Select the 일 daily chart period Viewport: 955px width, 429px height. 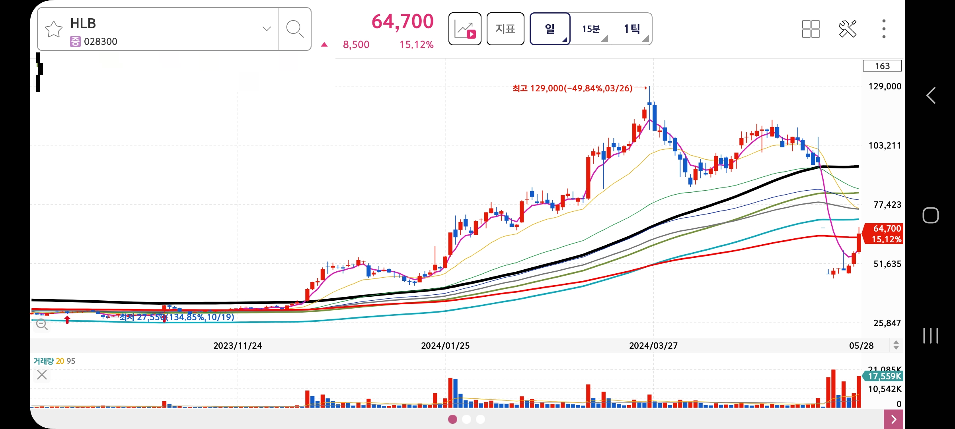click(550, 29)
